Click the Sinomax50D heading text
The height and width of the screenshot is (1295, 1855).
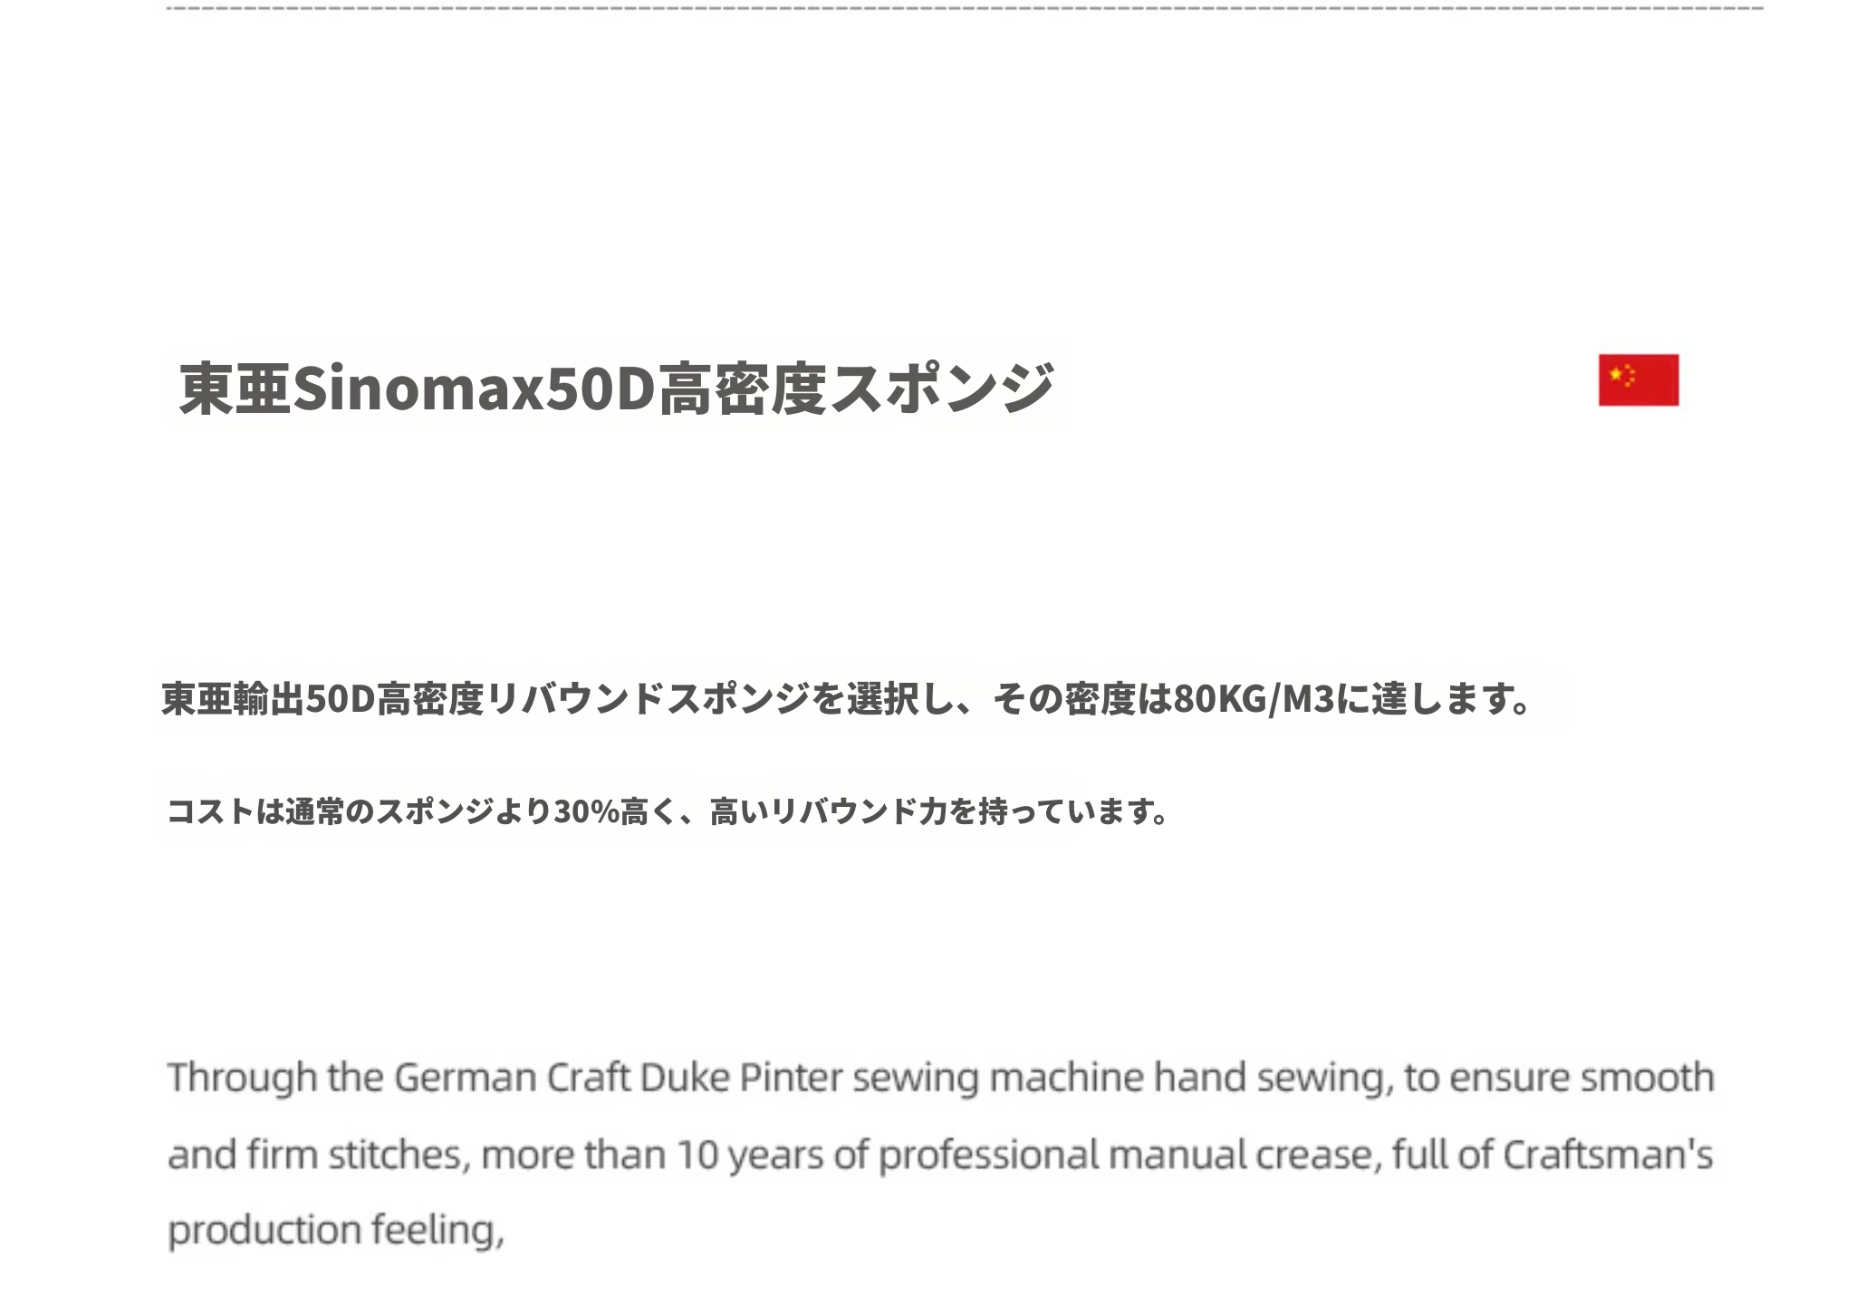(473, 388)
